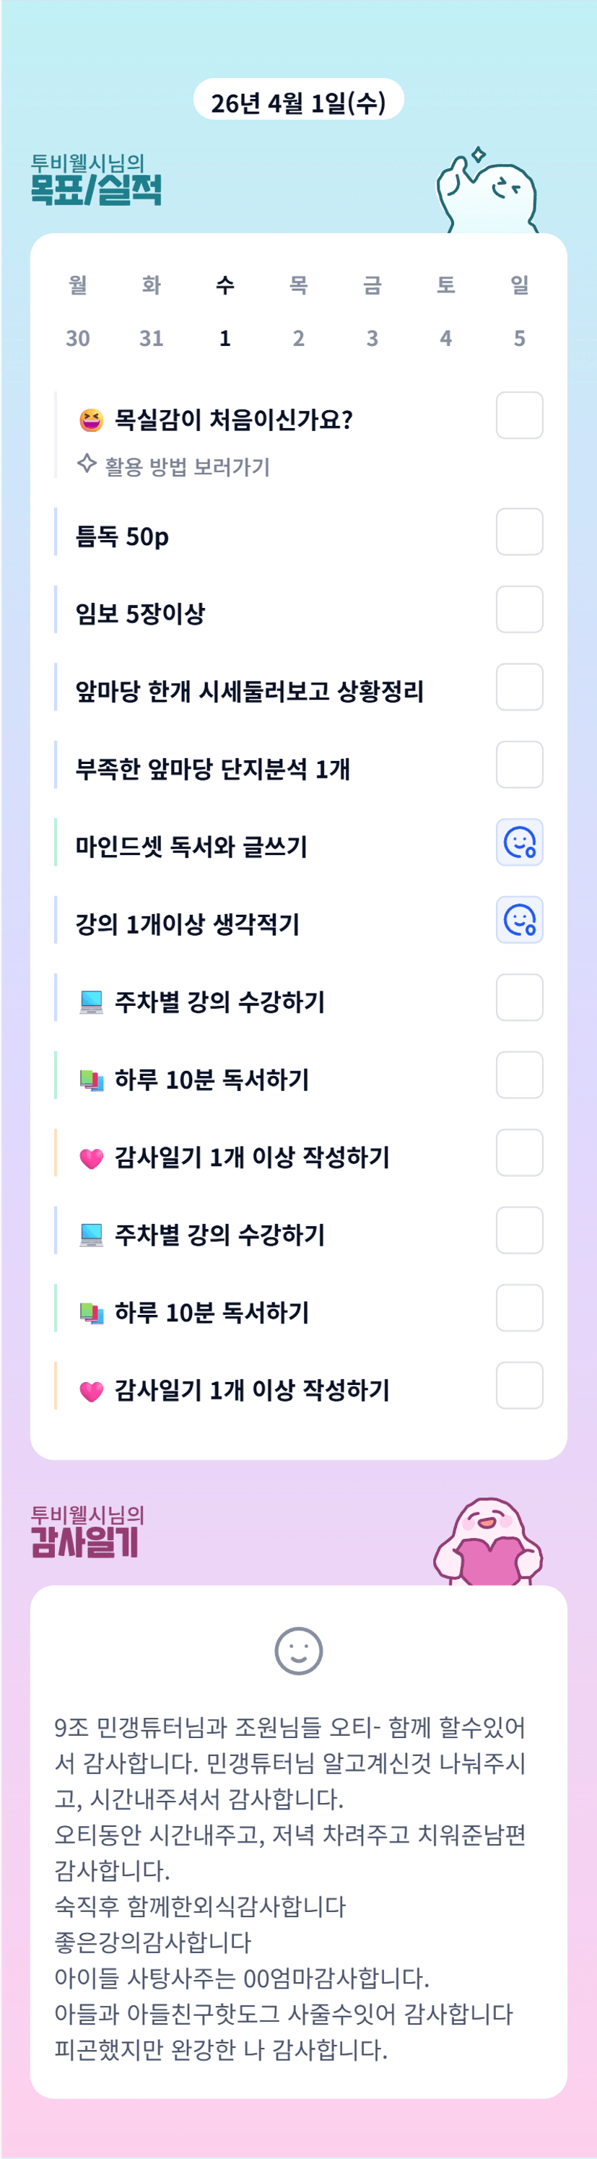The width and height of the screenshot is (597, 2159).
Task: Select Monday 30 in the week calendar
Action: [78, 338]
